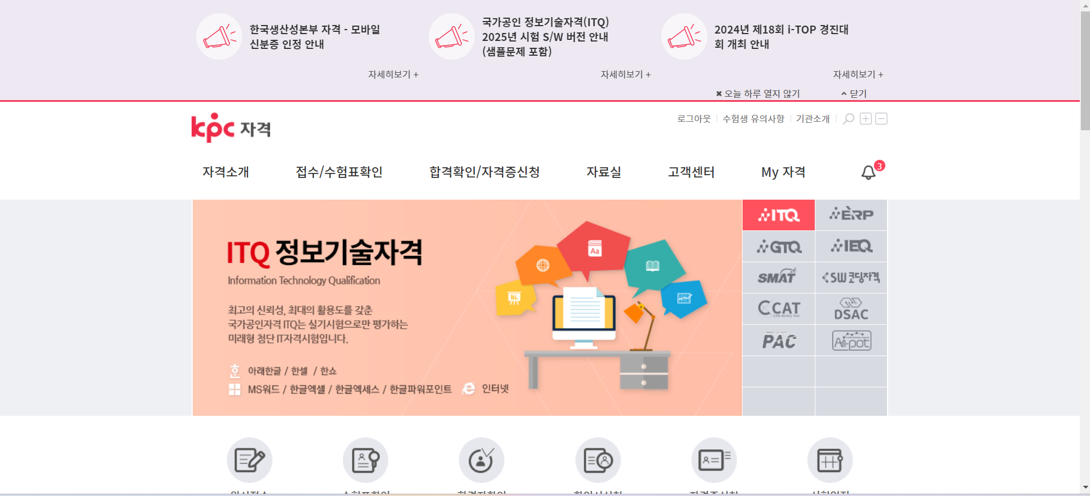Open the search magnifier icon
1090x496 pixels.
coord(848,119)
